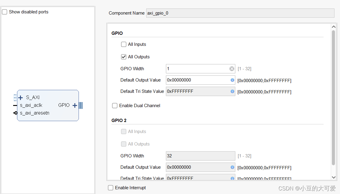The image size is (340, 194).
Task: Click the drag-handle dots on the block diagram
Action: (14, 97)
